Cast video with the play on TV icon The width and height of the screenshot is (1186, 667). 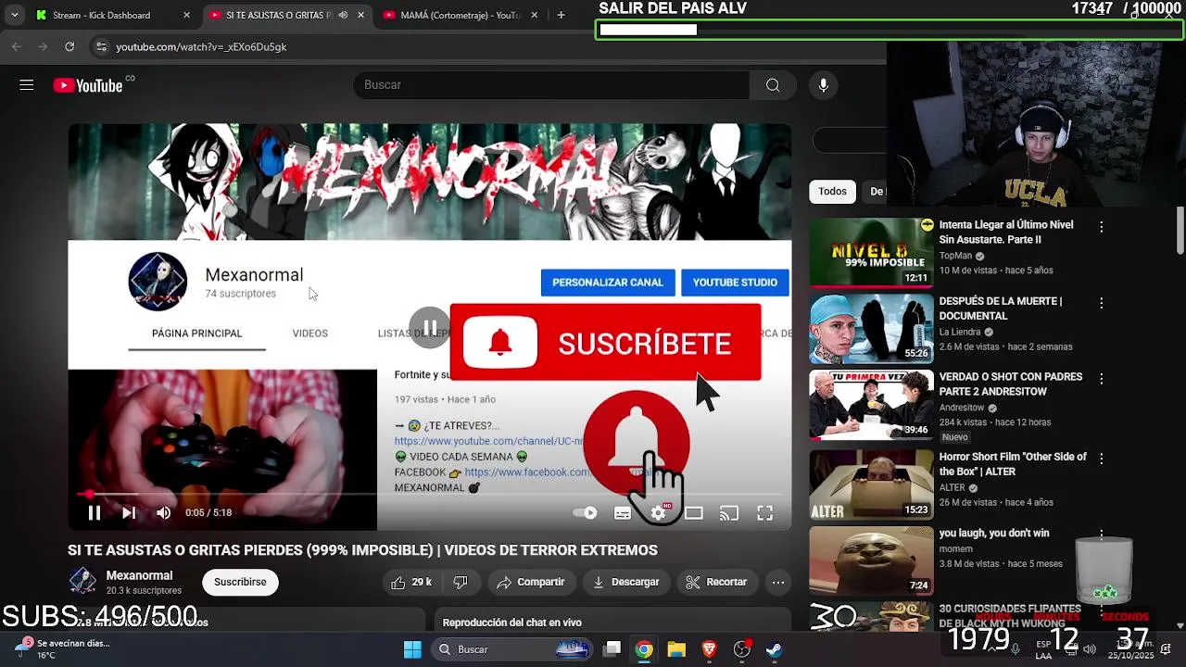tap(729, 512)
